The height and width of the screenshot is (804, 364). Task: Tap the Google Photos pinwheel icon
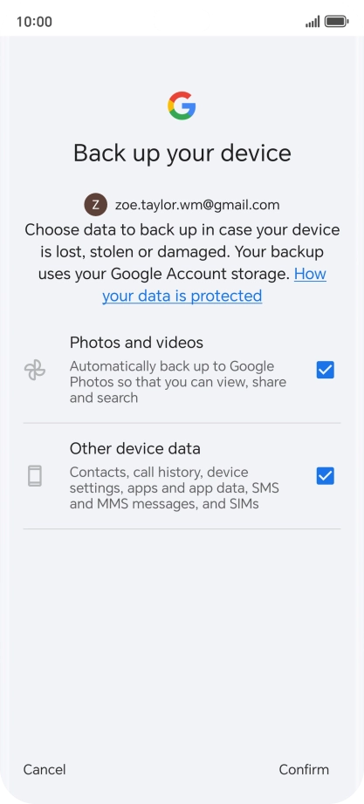click(x=35, y=370)
